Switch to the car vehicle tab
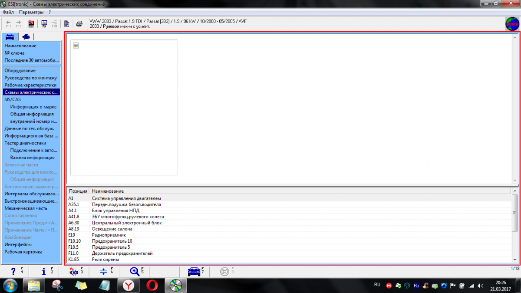 pyautogui.click(x=10, y=36)
